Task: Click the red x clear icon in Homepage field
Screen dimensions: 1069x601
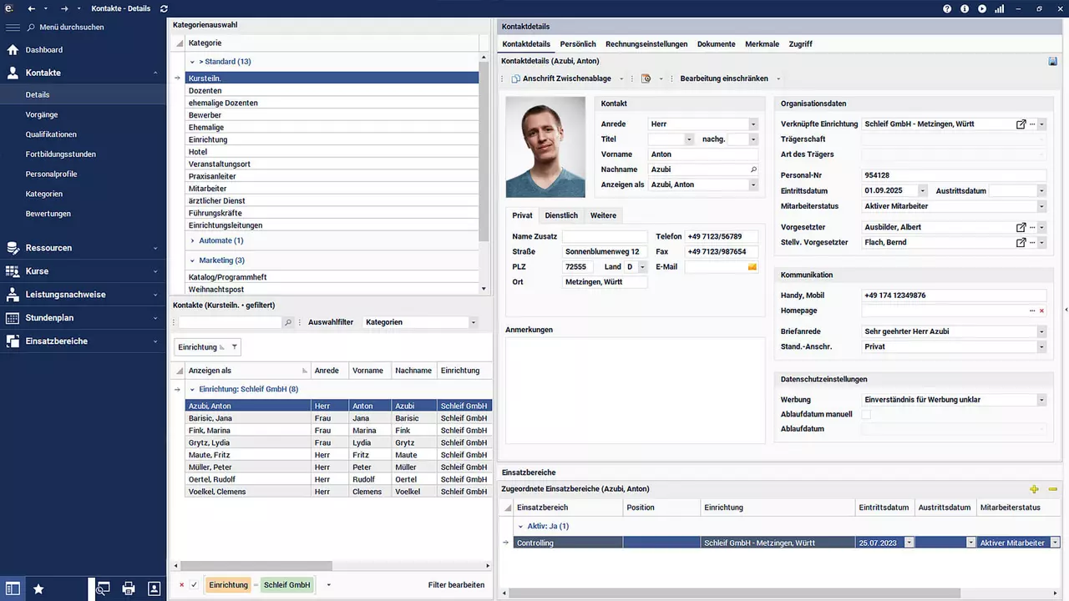Action: (x=1041, y=311)
